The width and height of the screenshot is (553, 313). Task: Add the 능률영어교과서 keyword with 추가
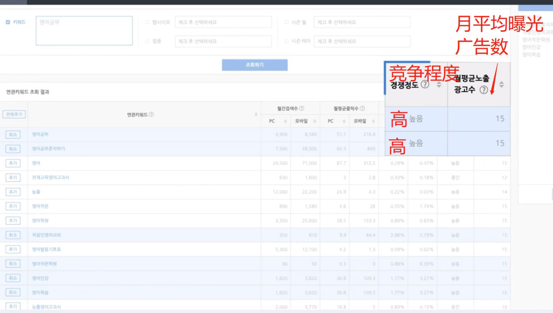tap(13, 307)
